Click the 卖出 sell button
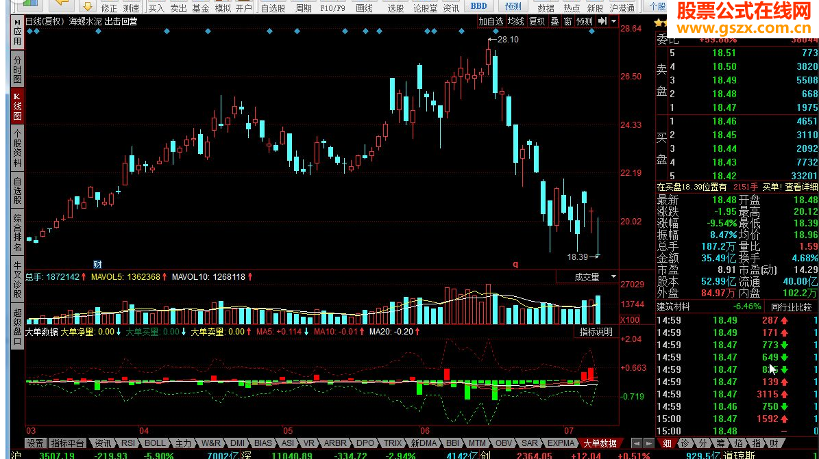The width and height of the screenshot is (819, 459). (178, 8)
